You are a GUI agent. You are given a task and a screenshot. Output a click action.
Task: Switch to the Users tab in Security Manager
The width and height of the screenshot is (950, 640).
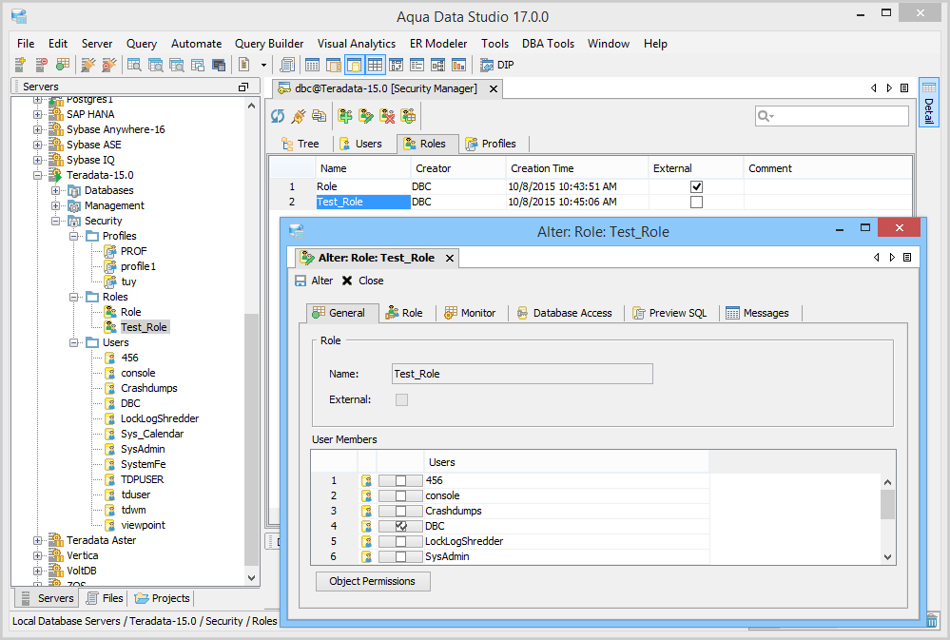(x=360, y=144)
